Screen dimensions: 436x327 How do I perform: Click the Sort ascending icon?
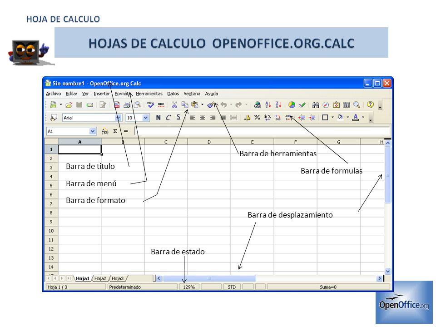pyautogui.click(x=268, y=105)
